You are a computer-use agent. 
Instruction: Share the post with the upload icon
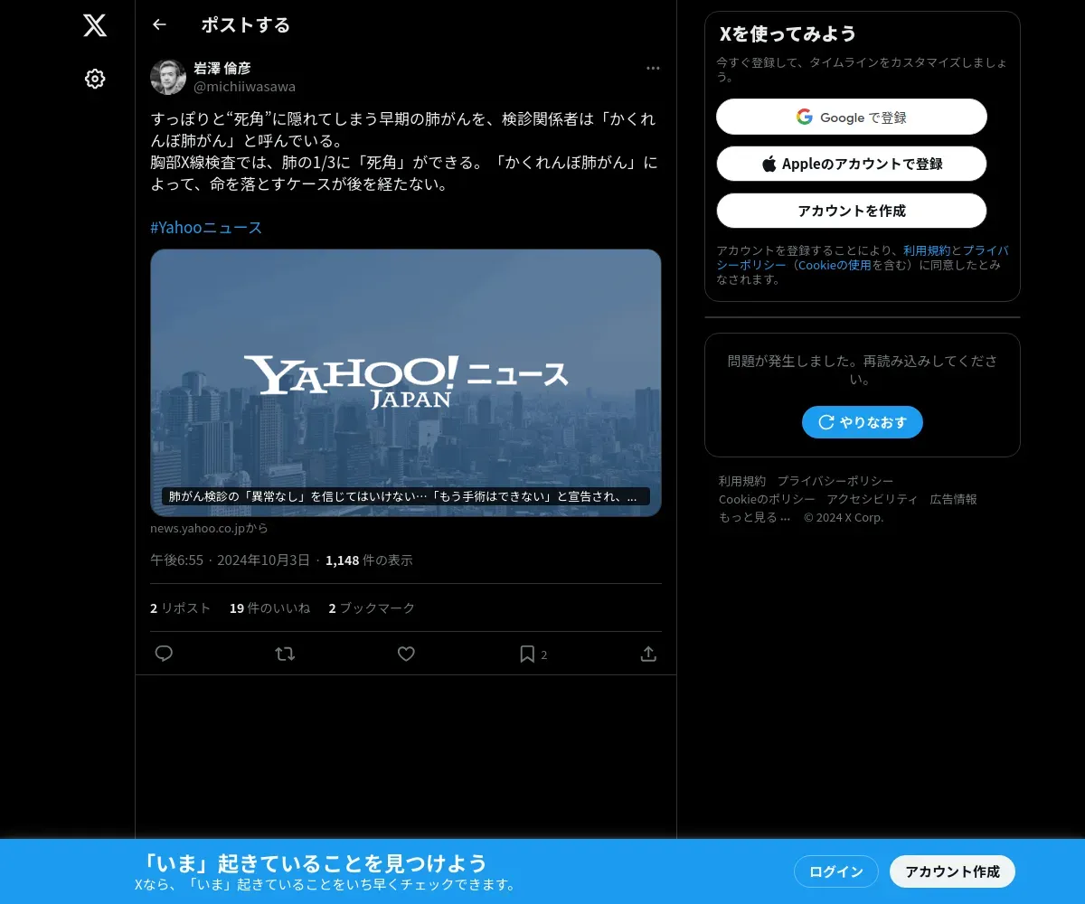(648, 654)
